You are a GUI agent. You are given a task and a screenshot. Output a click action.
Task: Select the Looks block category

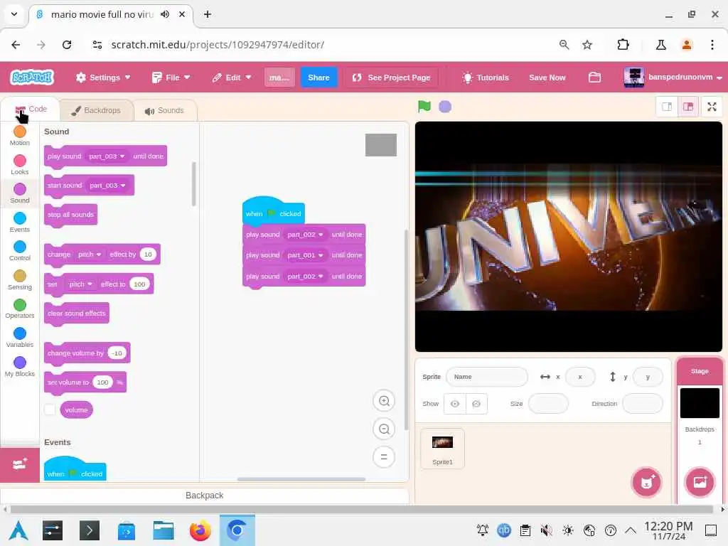pyautogui.click(x=19, y=165)
